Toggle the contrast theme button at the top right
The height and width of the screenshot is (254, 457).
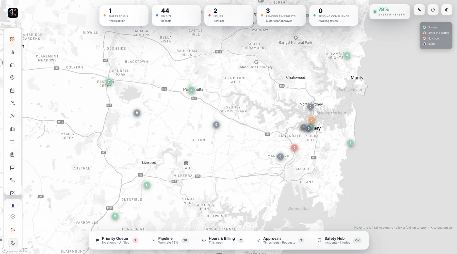[x=447, y=10]
